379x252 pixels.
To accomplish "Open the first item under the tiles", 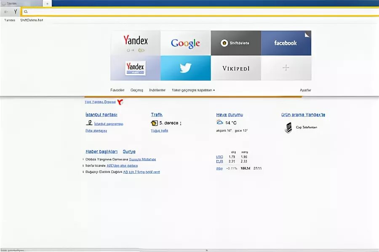I will point(117,90).
